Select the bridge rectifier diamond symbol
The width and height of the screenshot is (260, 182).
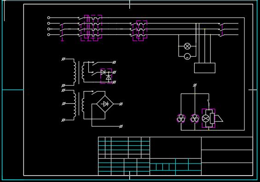105,104
